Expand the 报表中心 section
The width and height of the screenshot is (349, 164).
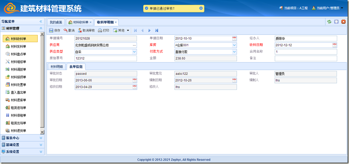41,138
